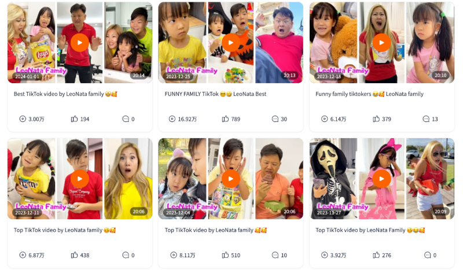
Task: Click the views icon beside 6.87万
Action: (x=23, y=255)
